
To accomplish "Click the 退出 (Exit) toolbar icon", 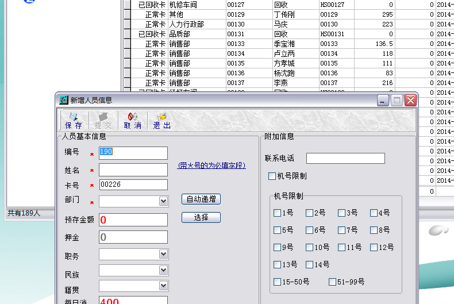I will click(161, 120).
